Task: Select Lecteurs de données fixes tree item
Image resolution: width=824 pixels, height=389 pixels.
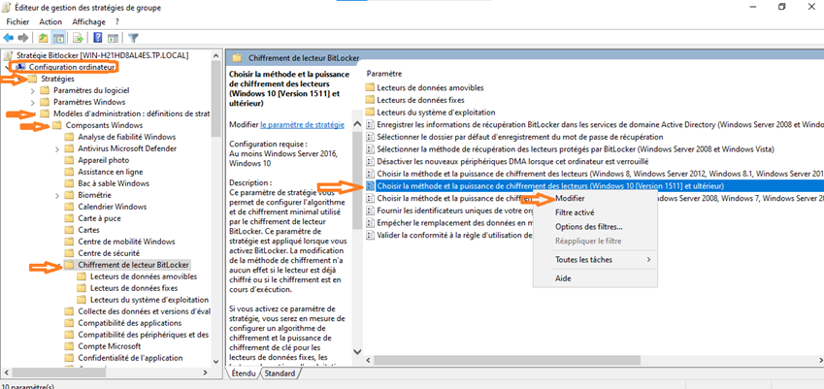Action: (x=134, y=288)
